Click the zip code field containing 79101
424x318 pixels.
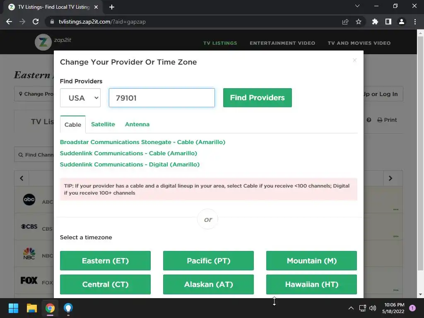(162, 98)
